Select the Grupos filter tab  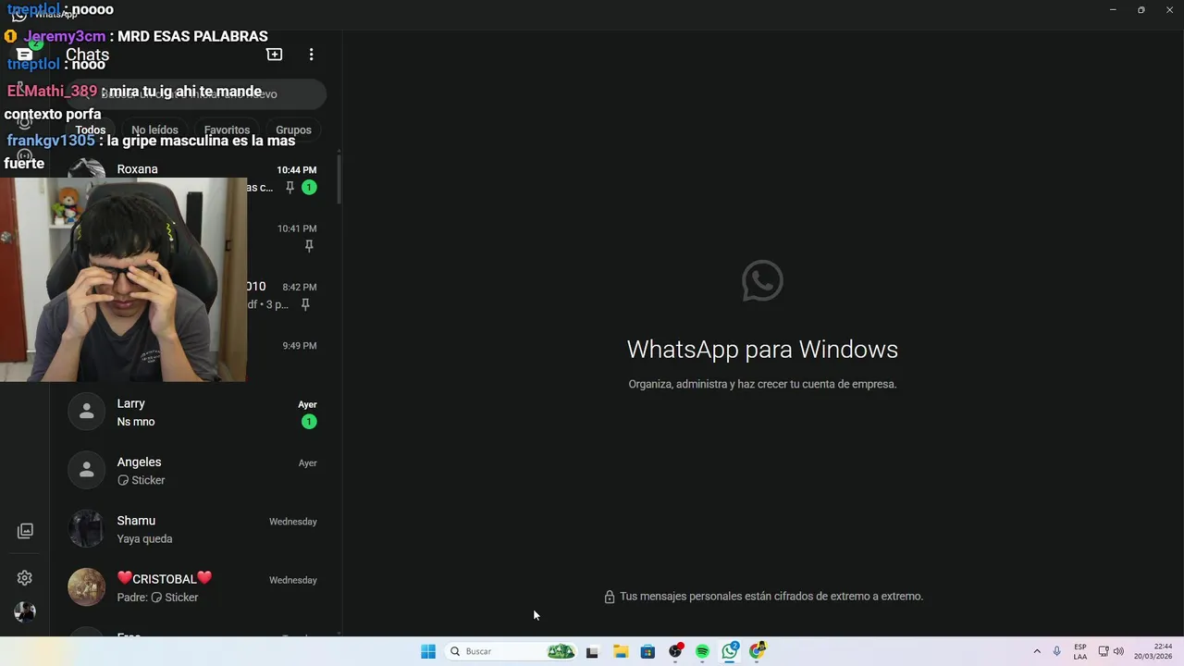click(293, 130)
